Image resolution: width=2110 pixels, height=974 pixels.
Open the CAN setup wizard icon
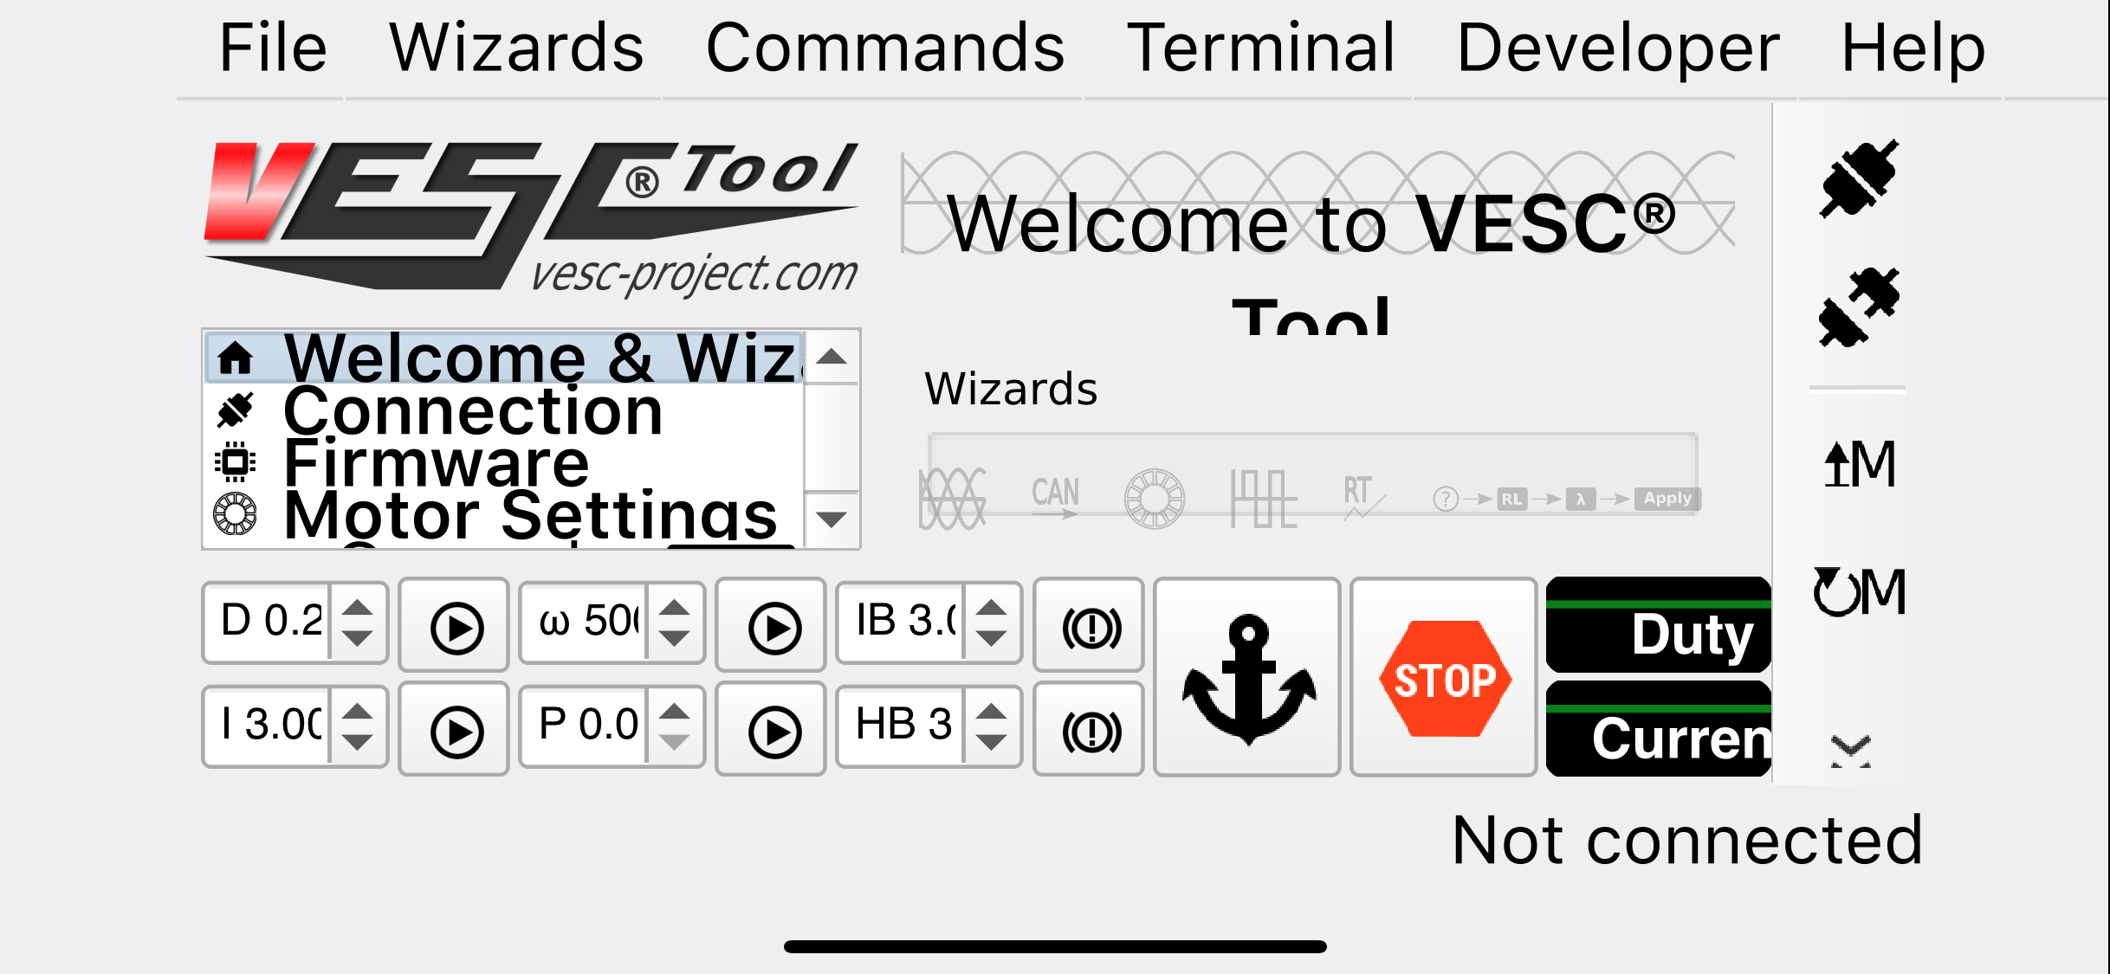coord(1055,498)
